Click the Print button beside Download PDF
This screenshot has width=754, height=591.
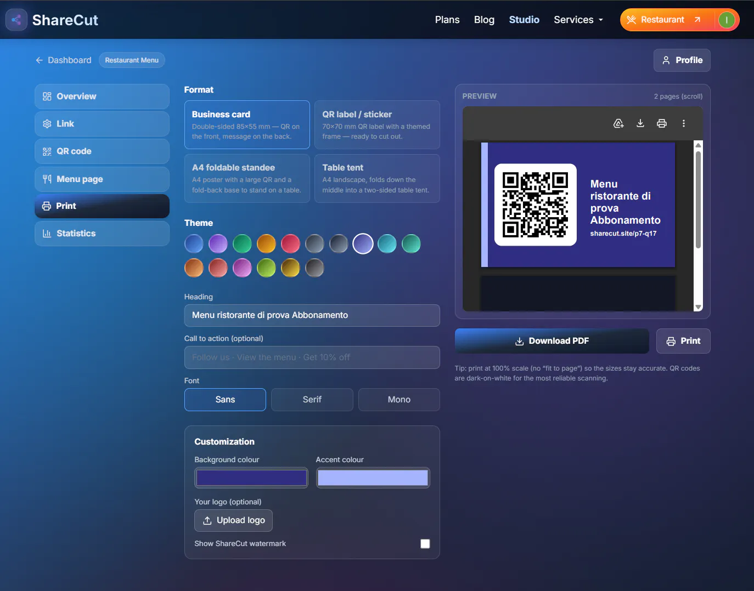tap(683, 341)
